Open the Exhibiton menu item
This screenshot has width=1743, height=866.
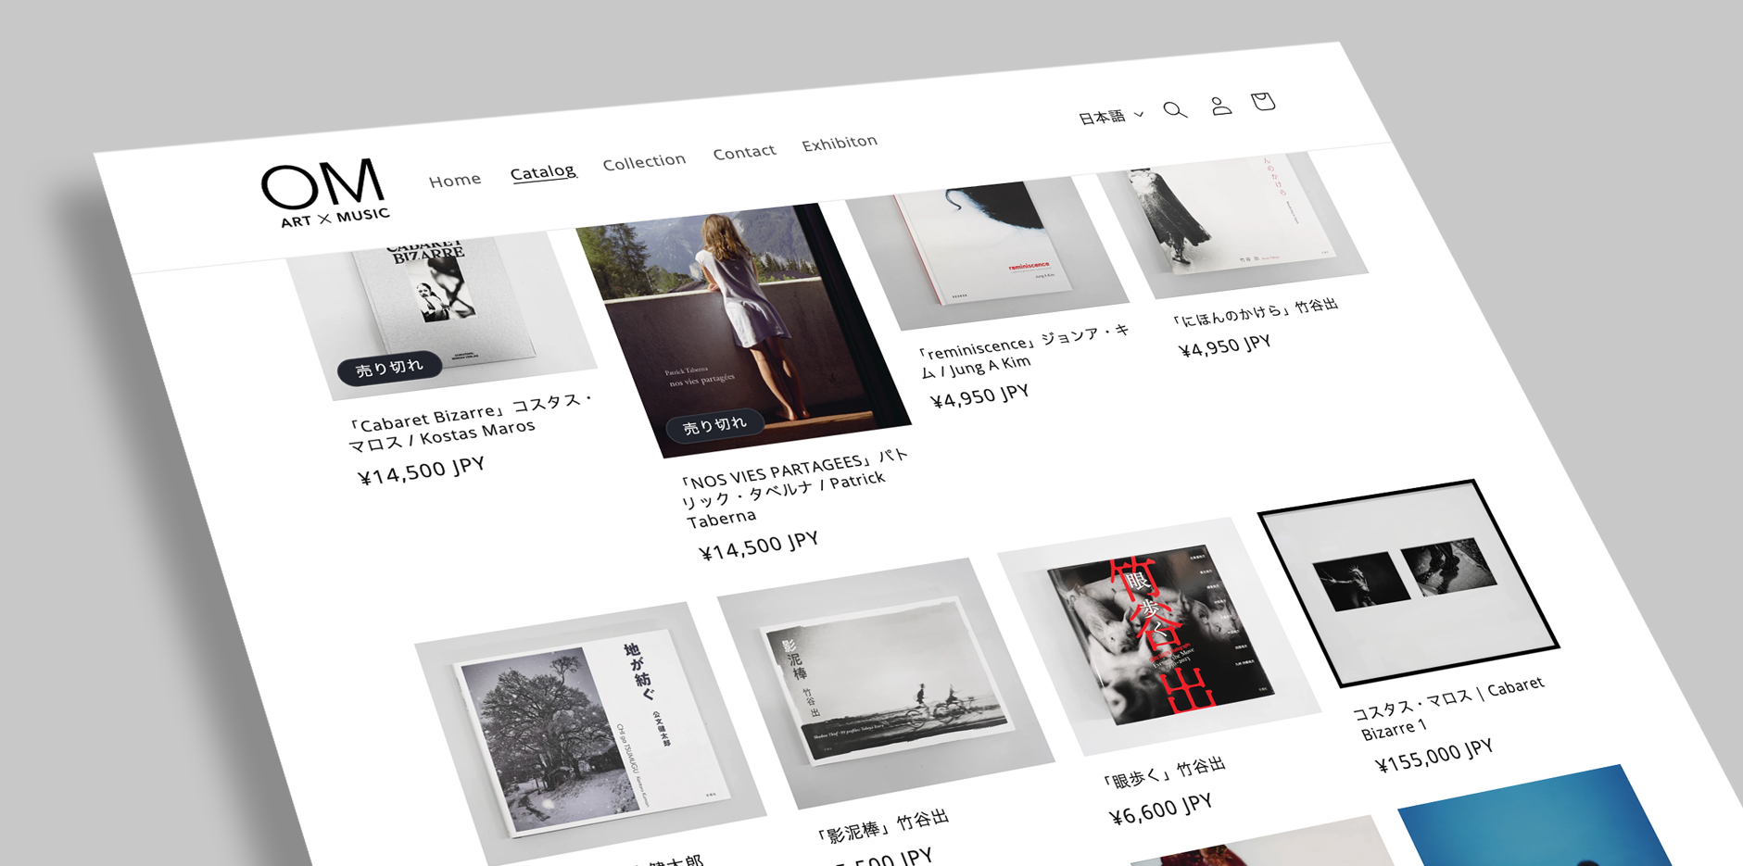tap(840, 143)
